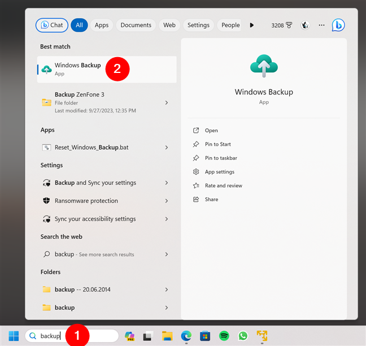Click into the taskbar search box

72,336
